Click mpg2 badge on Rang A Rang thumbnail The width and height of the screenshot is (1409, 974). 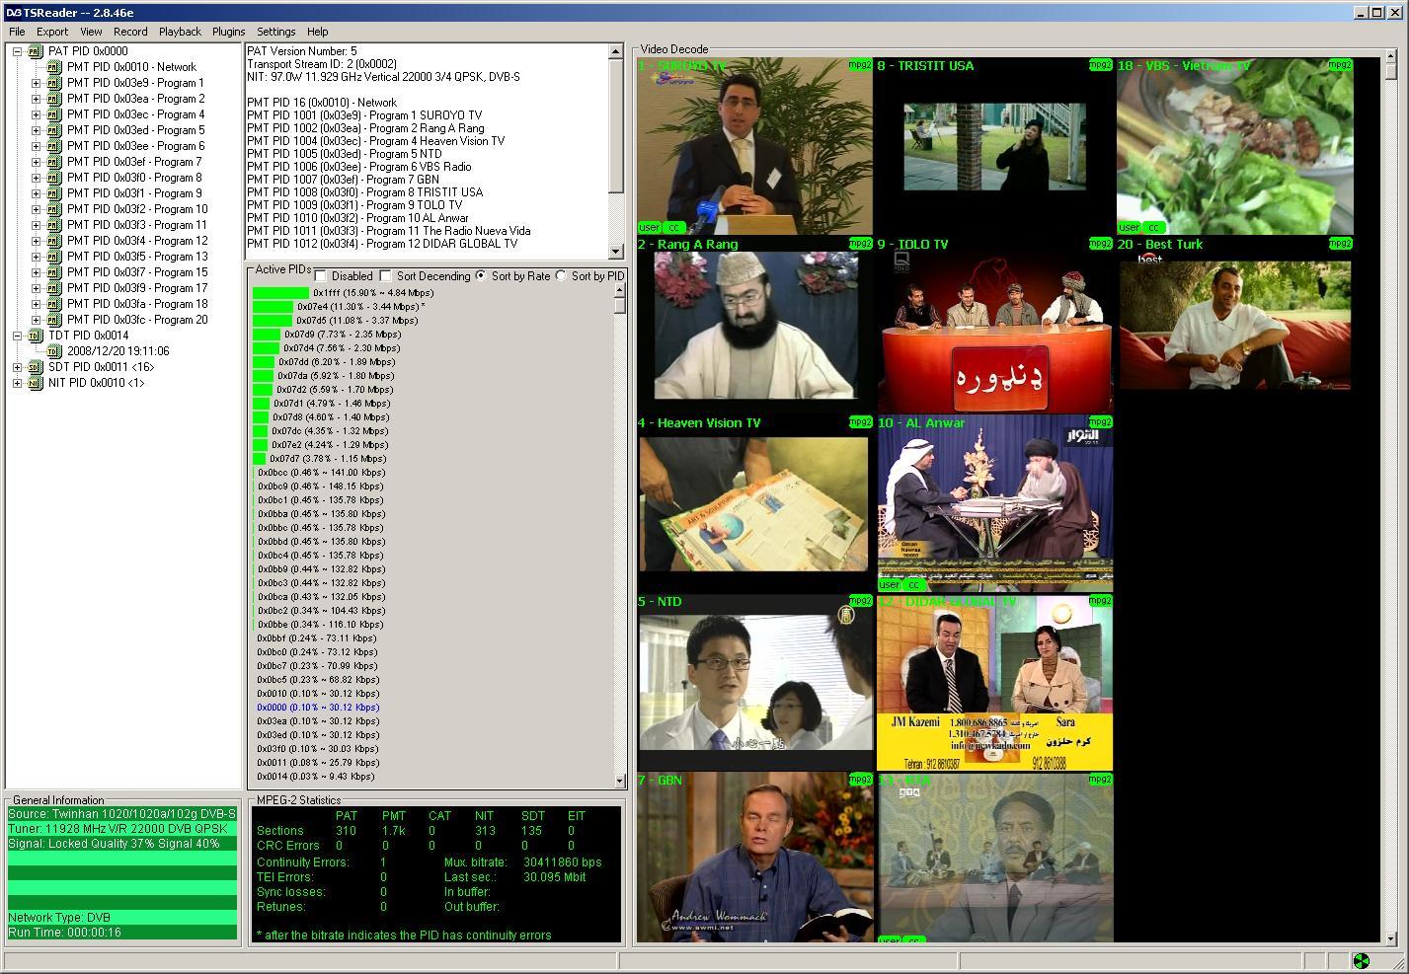click(x=860, y=244)
